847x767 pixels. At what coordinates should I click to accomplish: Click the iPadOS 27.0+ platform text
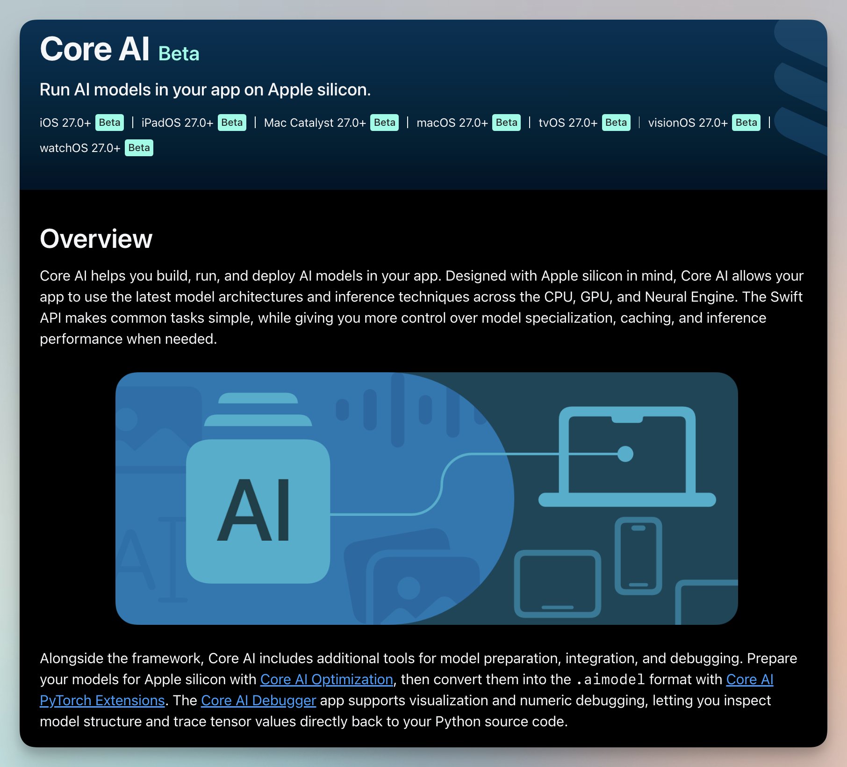(177, 123)
